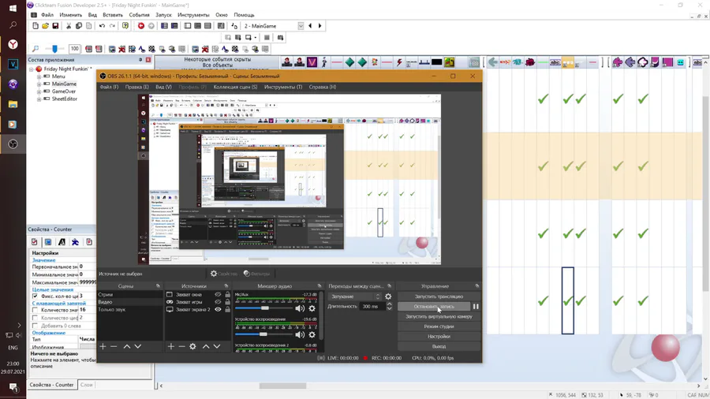Open the Затухание transition dropdown
The image size is (710, 399).
coord(355,296)
